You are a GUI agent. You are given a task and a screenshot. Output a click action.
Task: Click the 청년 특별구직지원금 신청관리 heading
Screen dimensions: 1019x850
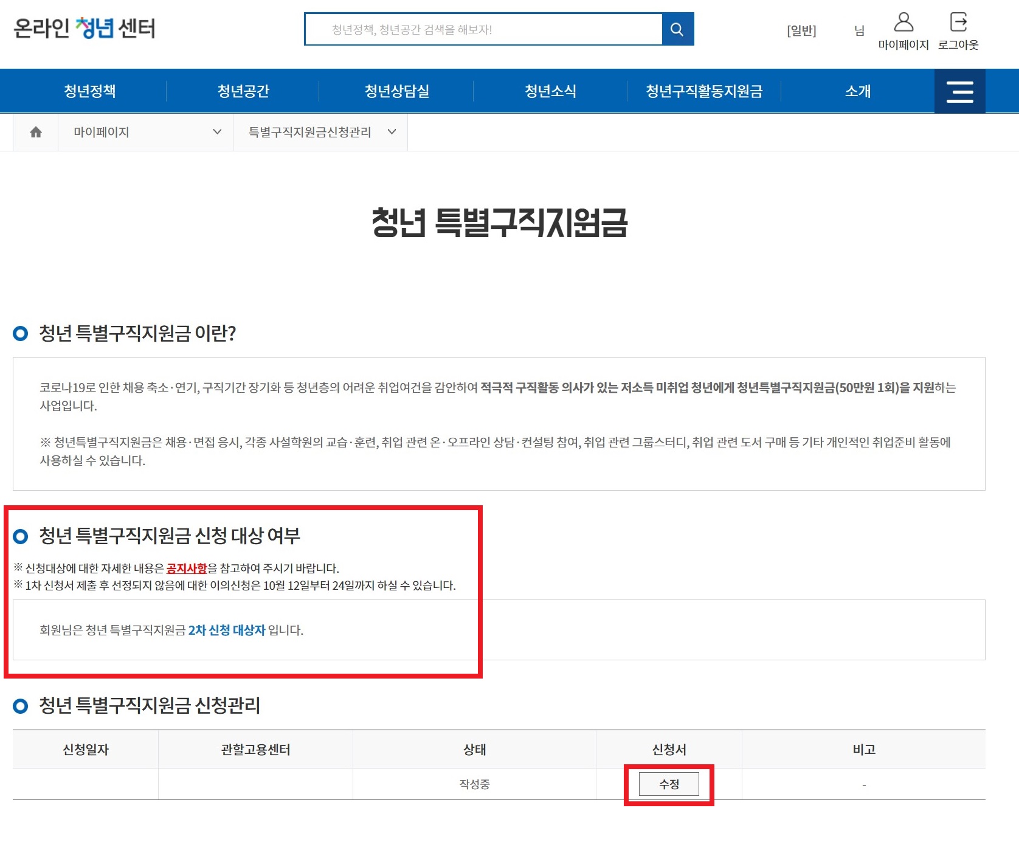[x=150, y=705]
